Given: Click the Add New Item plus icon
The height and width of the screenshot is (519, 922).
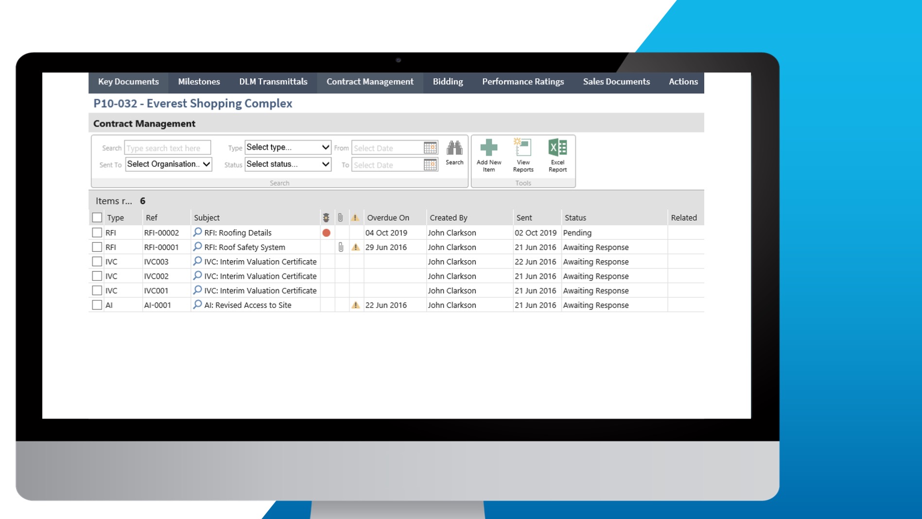Looking at the screenshot, I should (x=488, y=147).
